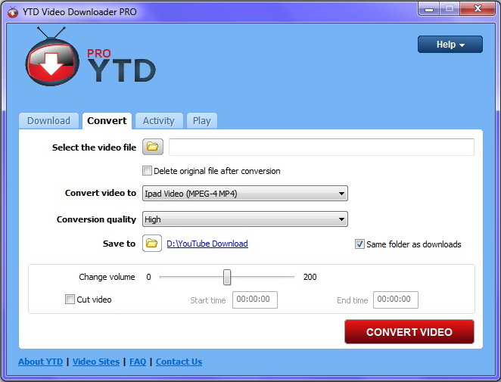Viewport: 501px width, 382px height.
Task: Select the Convert tab
Action: [107, 121]
